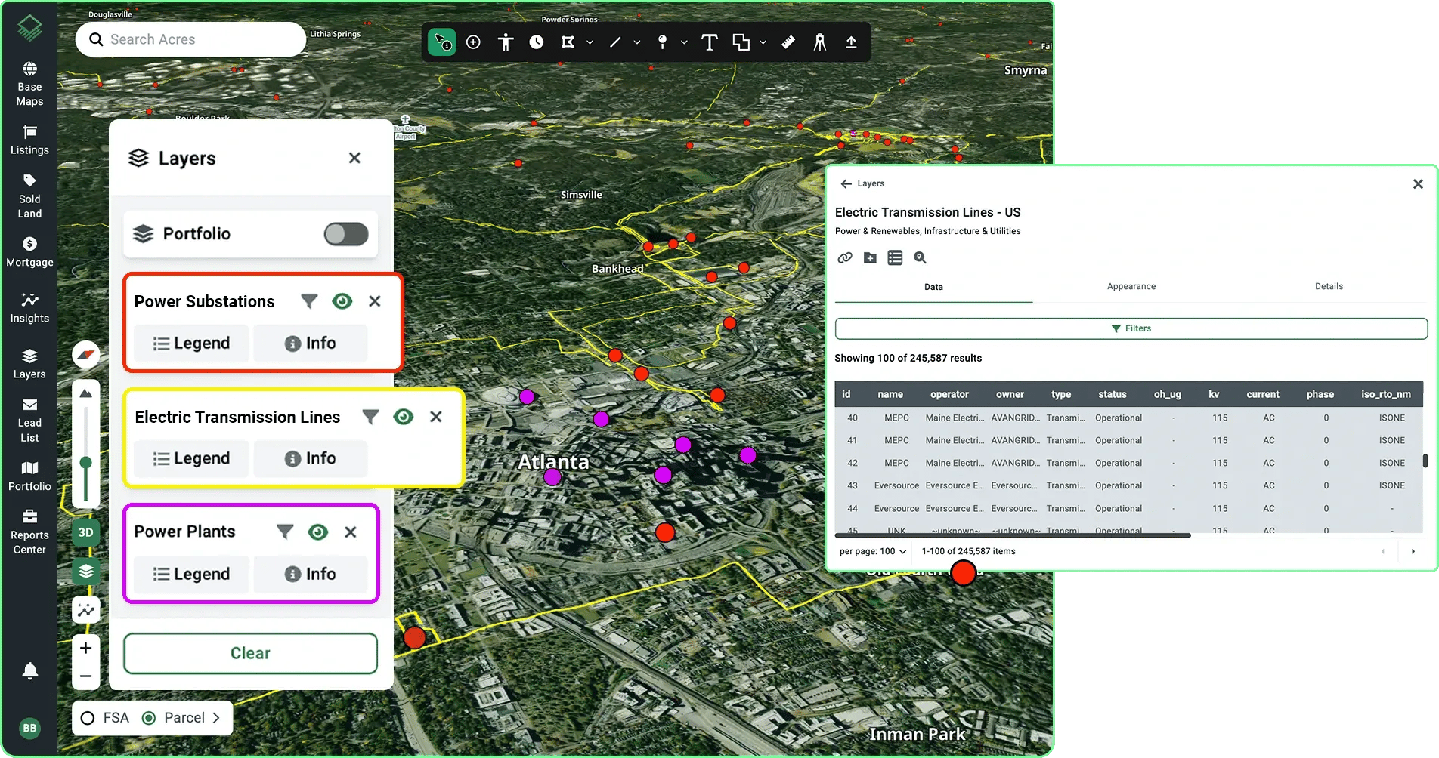Open Info for Power Plants
Screen dimensions: 1439x758
pos(310,575)
